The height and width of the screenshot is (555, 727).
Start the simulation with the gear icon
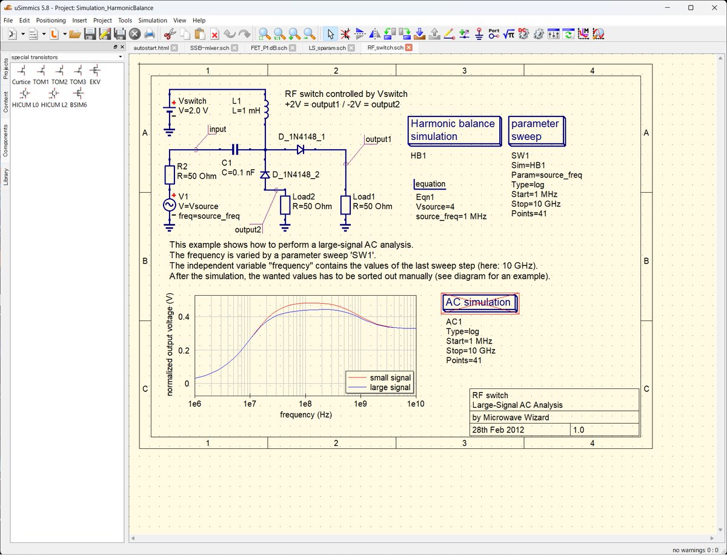pyautogui.click(x=538, y=35)
